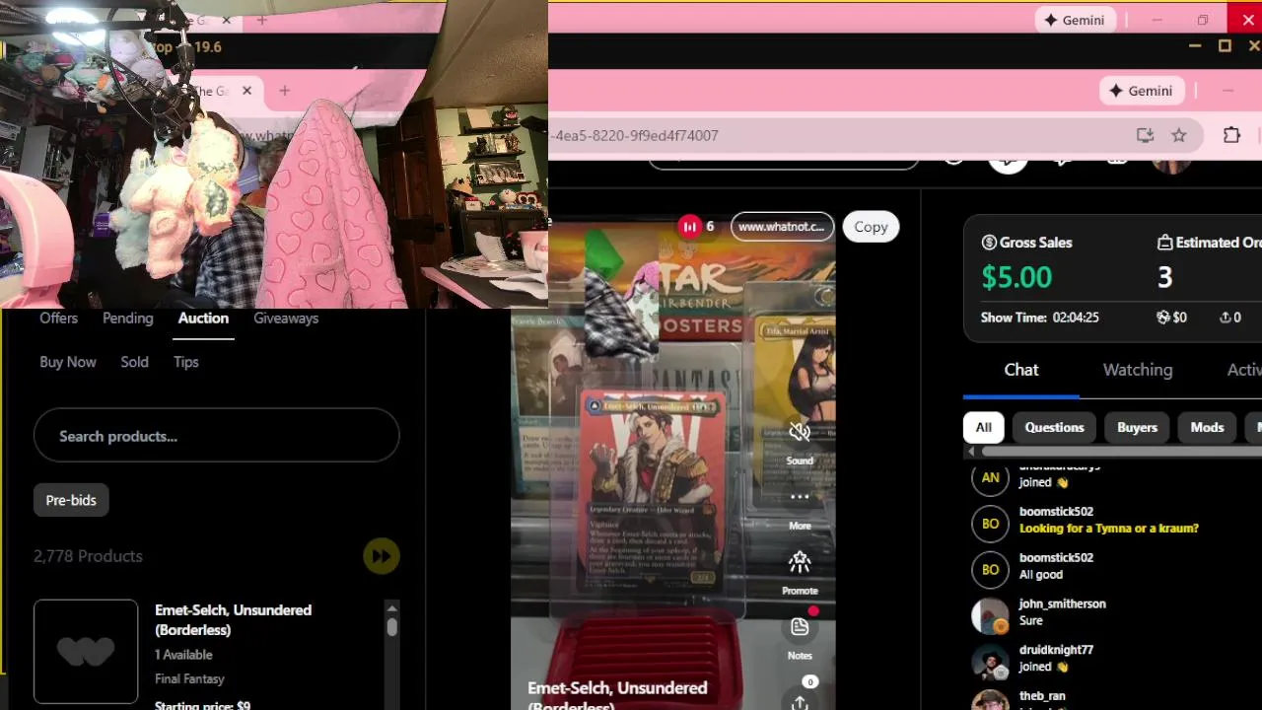1262x710 pixels.
Task: Switch to the Chat tab
Action: pos(1021,370)
